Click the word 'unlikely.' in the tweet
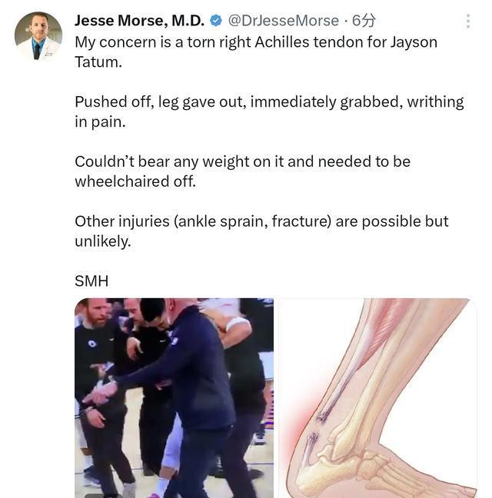 click(103, 241)
